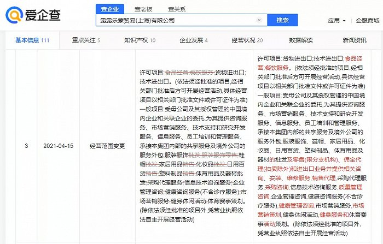The height and width of the screenshot is (244, 383).
Task: Click the struck-through 食品经营;餐饮服务 text before change
Action: tap(190, 72)
